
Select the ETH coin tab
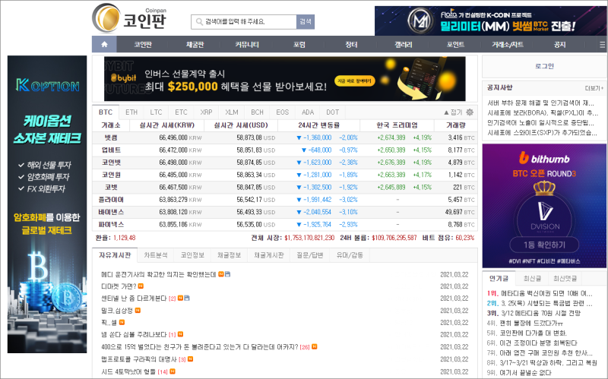click(x=131, y=112)
